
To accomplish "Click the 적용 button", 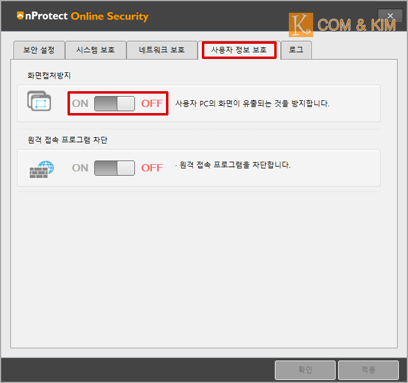I will click(368, 370).
